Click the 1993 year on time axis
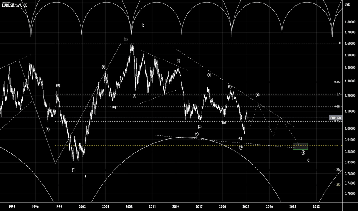The width and height of the screenshot is (358, 211). click(x=12, y=207)
